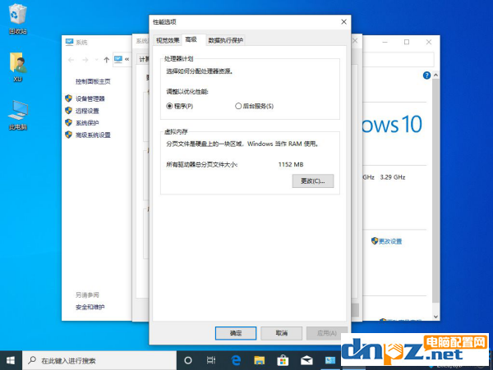Click the address bar breadcrumb chevrons
The image size is (493, 370).
[127, 59]
